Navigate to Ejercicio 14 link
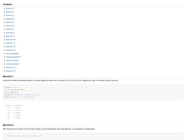 pyautogui.click(x=11, y=67)
